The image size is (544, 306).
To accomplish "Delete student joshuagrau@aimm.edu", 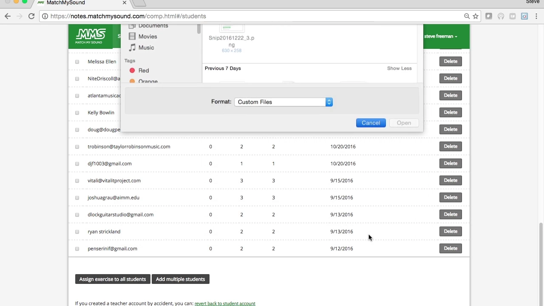I will (450, 197).
